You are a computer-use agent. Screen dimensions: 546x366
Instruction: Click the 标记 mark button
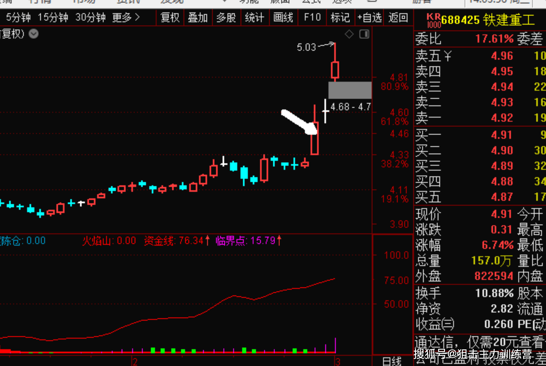pyautogui.click(x=340, y=17)
